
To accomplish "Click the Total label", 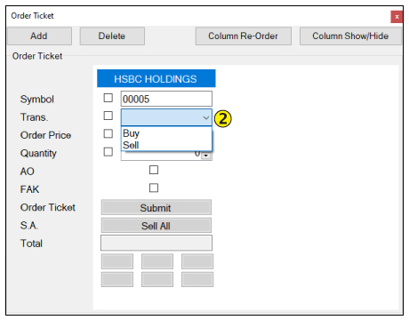I will (31, 244).
